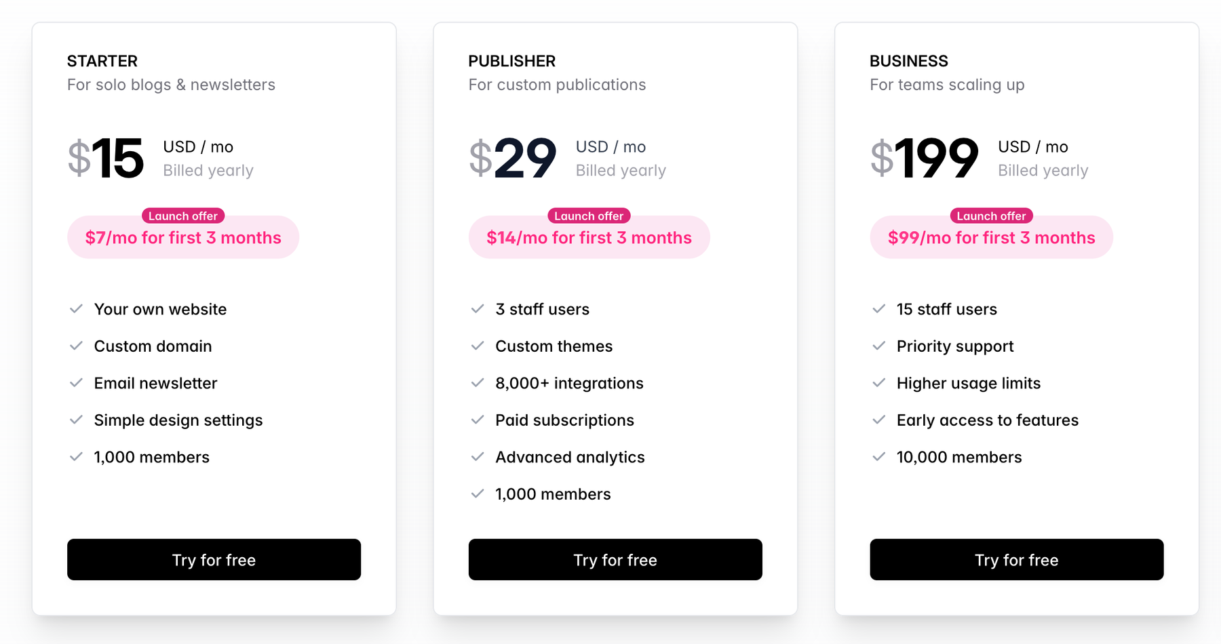The width and height of the screenshot is (1221, 644).
Task: Click the checkmark next to Custom domain
Action: pos(76,346)
